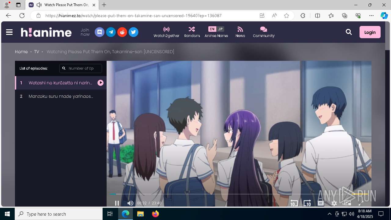
Task: Add this page to favorites star
Action: coord(287,16)
